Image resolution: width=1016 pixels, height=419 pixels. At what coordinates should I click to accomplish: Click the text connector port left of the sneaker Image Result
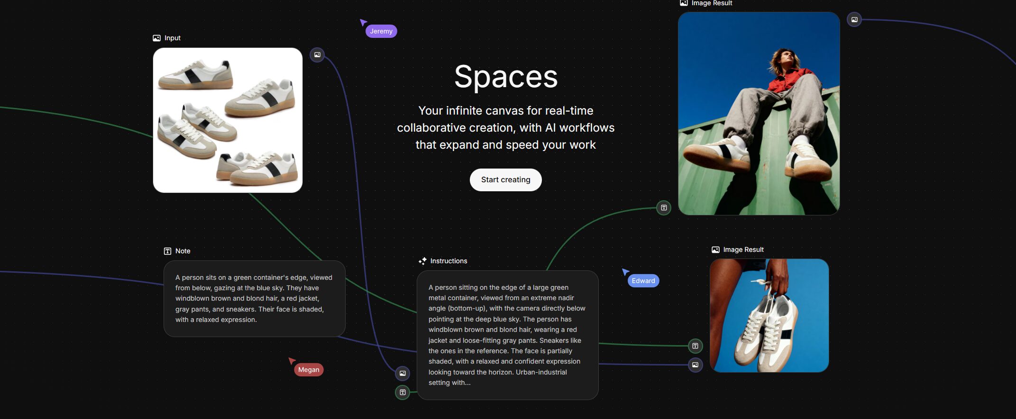coord(695,346)
